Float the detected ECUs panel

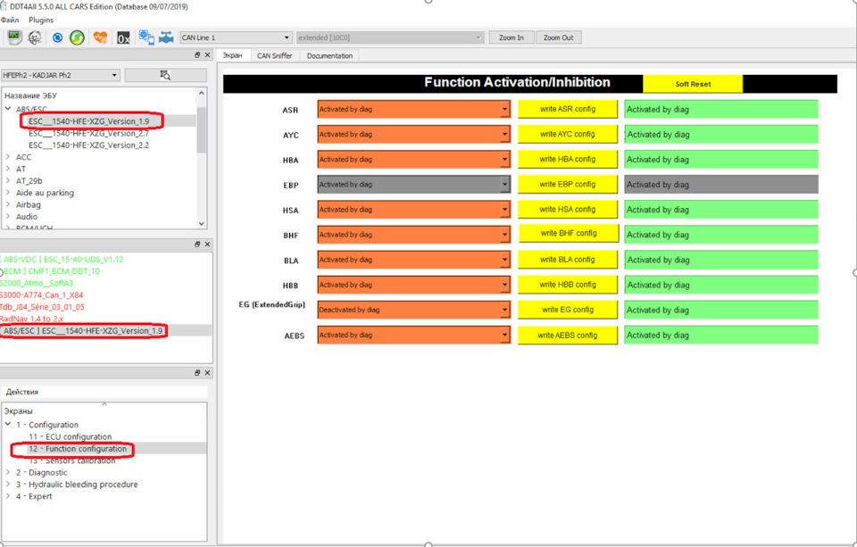(x=197, y=244)
